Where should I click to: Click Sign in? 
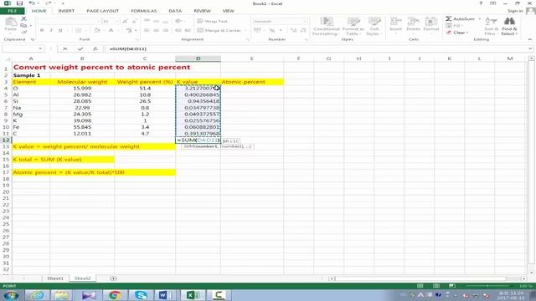click(515, 11)
